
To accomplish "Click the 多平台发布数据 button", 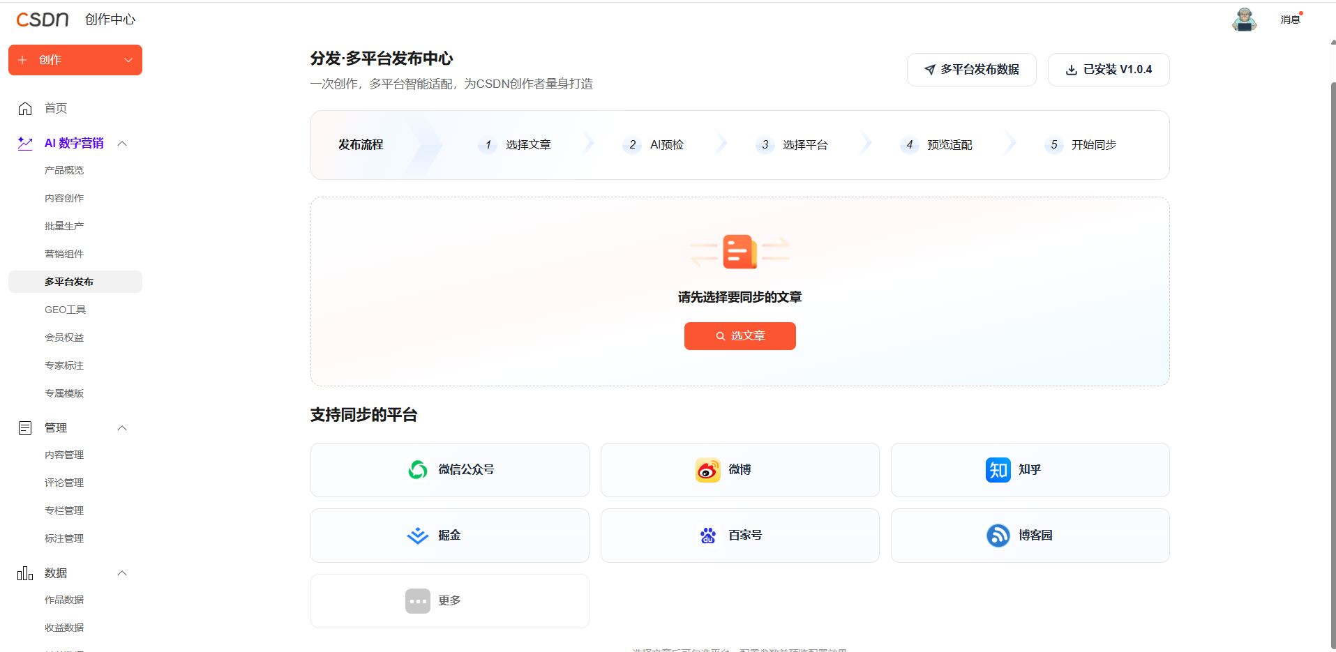I will click(971, 70).
